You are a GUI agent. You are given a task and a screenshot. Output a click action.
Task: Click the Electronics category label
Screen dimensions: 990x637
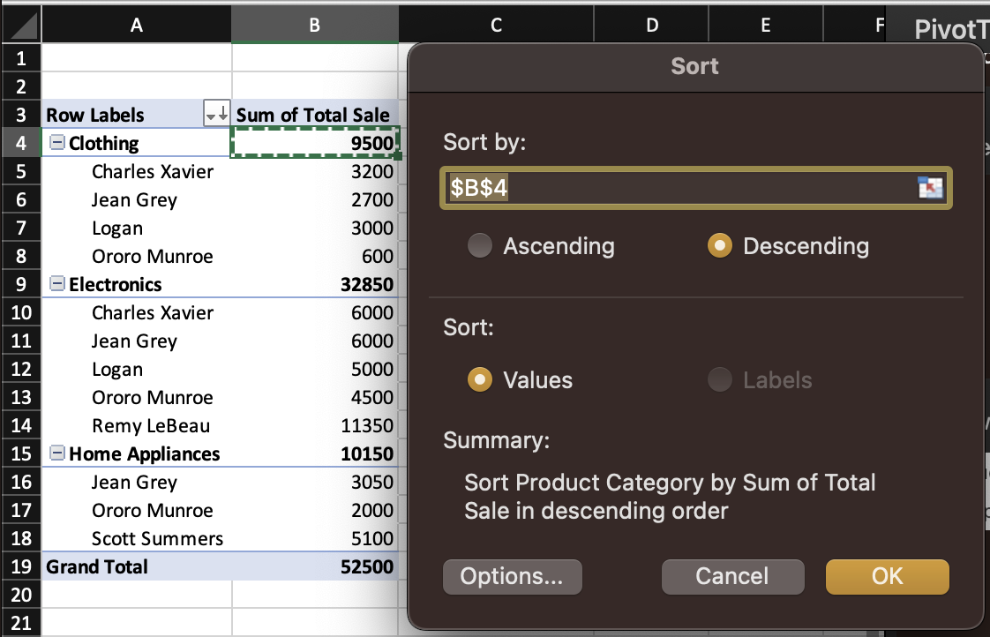click(116, 284)
